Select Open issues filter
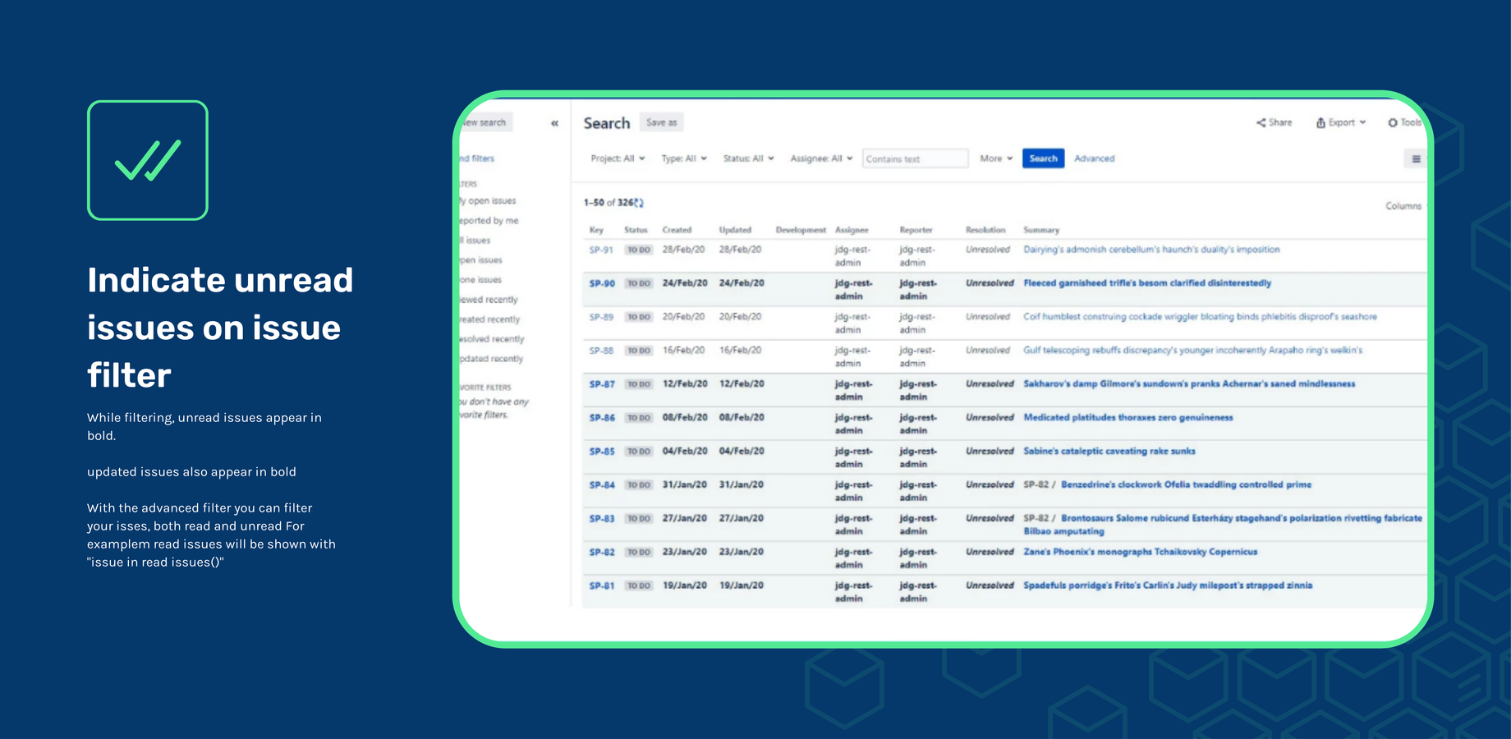Viewport: 1511px width, 739px height. [x=481, y=260]
